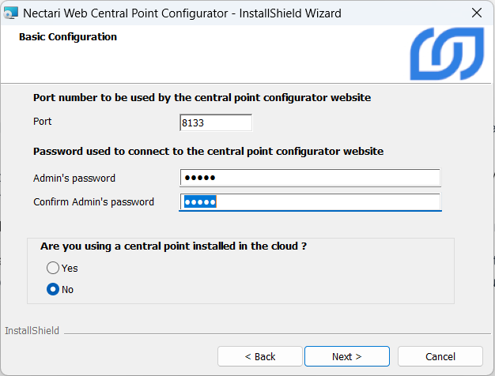Click the Admin's password label
495x376 pixels.
pyautogui.click(x=74, y=178)
